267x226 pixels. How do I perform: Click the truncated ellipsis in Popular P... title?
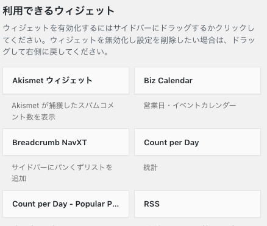[115, 204]
